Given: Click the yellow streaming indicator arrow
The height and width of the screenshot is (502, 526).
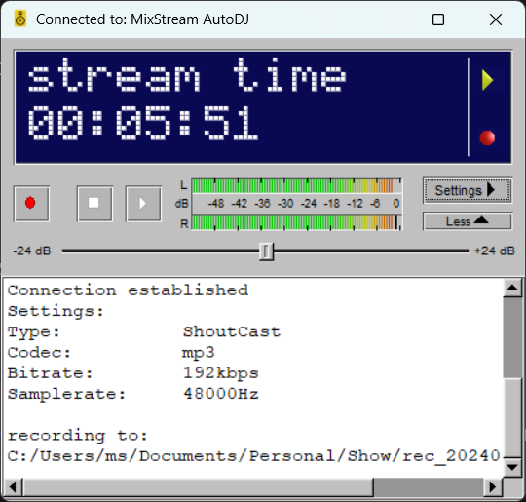Looking at the screenshot, I should [487, 80].
